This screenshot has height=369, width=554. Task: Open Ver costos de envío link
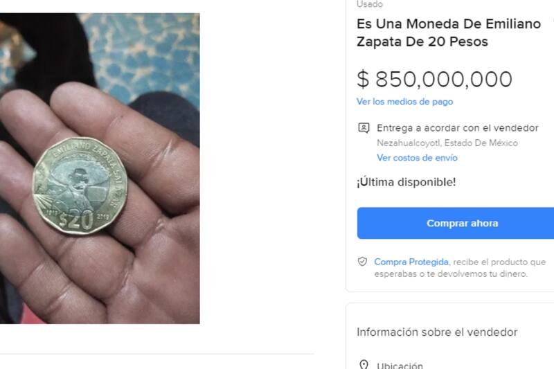coord(417,157)
